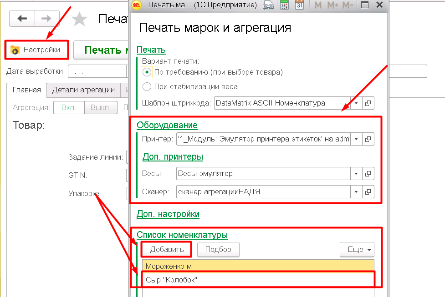Viewport: 445px width, 297px height.
Task: Click the 'Настройки' button
Action: (x=36, y=50)
